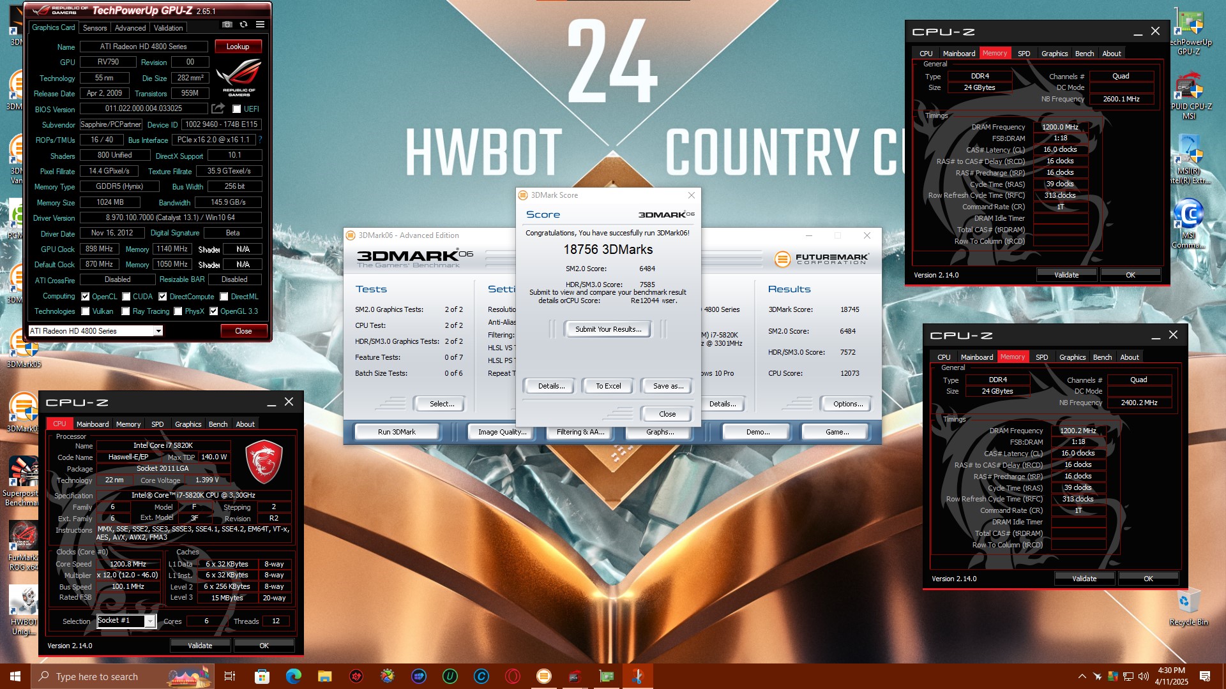
Task: Open CPUID CPU-Z MSI desktop shortcut
Action: click(1190, 96)
